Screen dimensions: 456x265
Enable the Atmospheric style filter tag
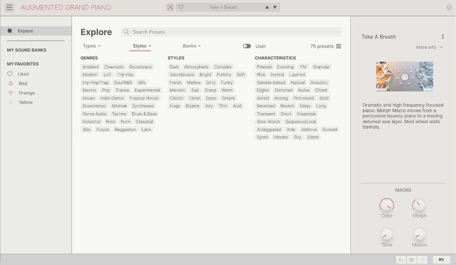(196, 67)
